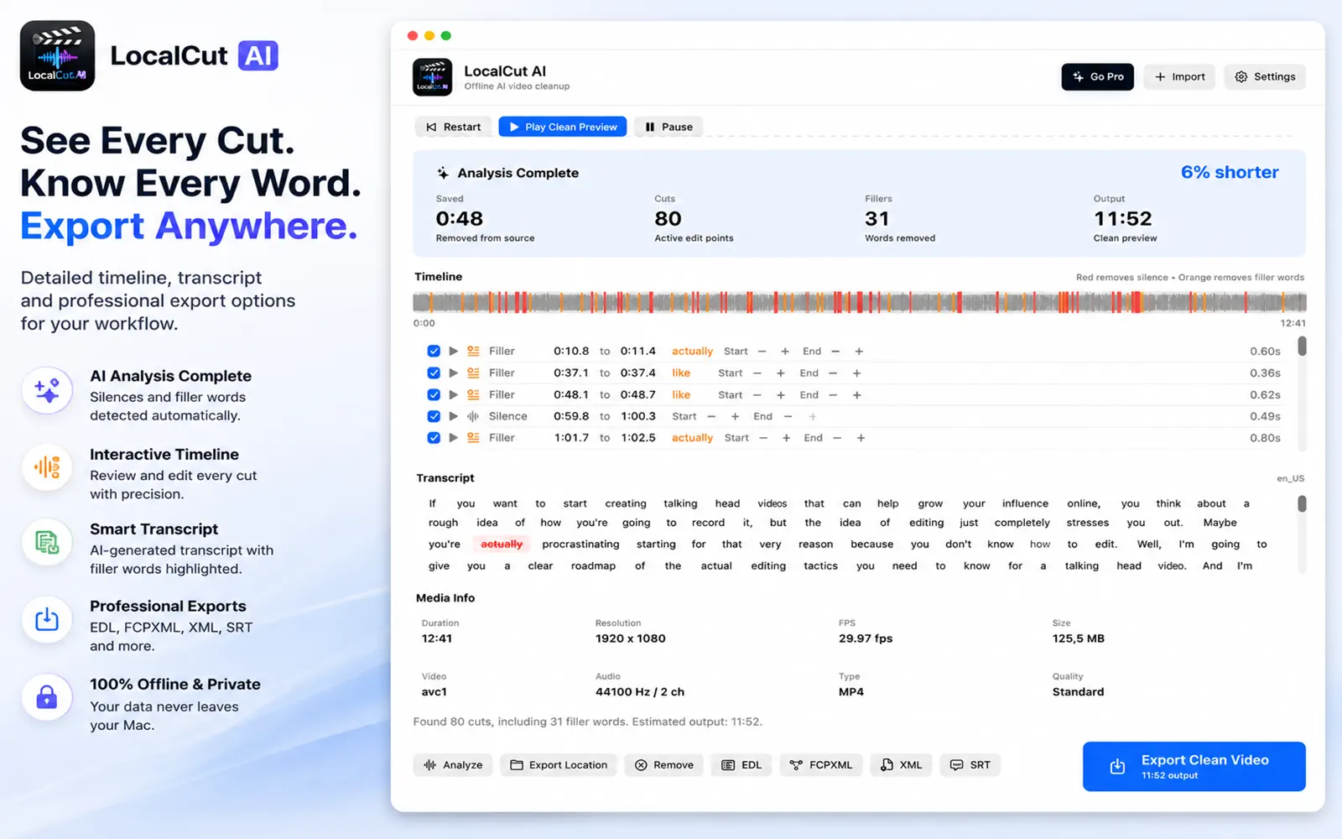Image resolution: width=1342 pixels, height=839 pixels.
Task: Decrease End of the 0:37.1 cut
Action: [833, 373]
